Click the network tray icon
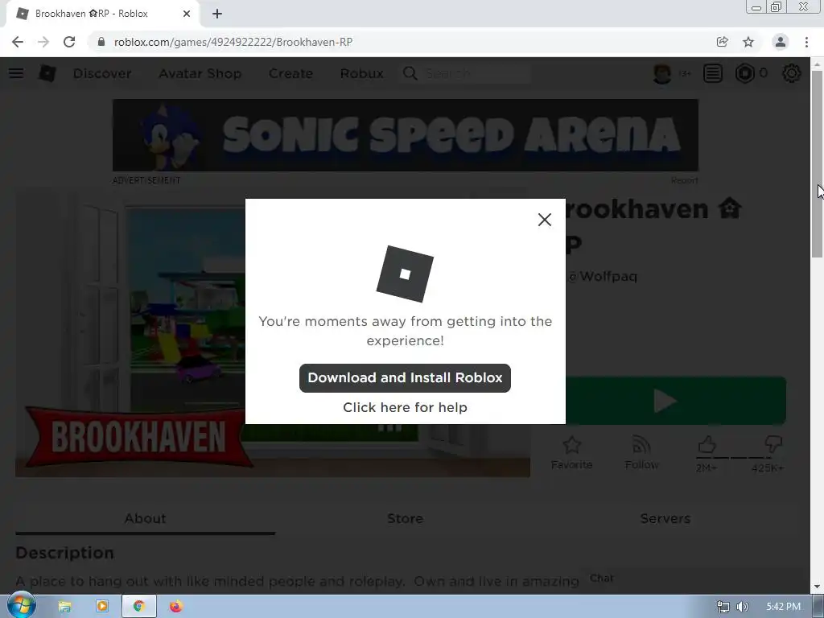824x618 pixels. [723, 607]
